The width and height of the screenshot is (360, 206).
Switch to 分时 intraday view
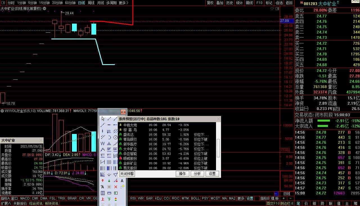pos(11,3)
